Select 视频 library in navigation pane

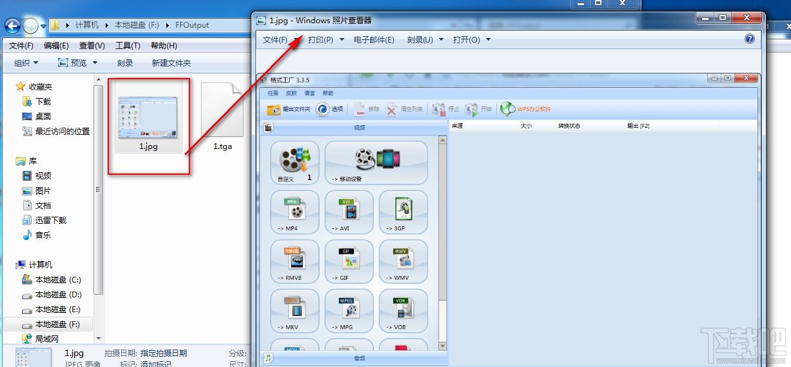click(36, 175)
